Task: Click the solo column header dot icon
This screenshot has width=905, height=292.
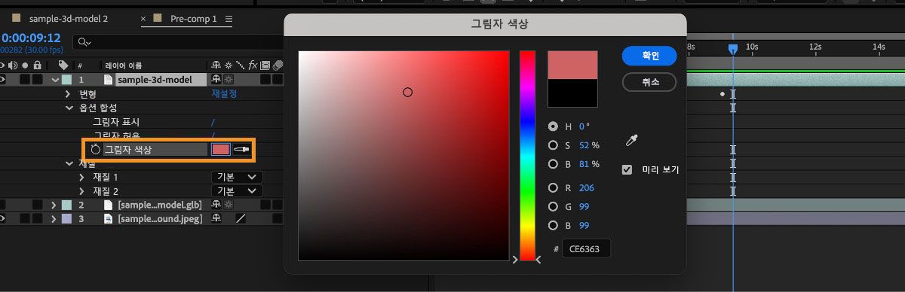Action: pyautogui.click(x=25, y=65)
